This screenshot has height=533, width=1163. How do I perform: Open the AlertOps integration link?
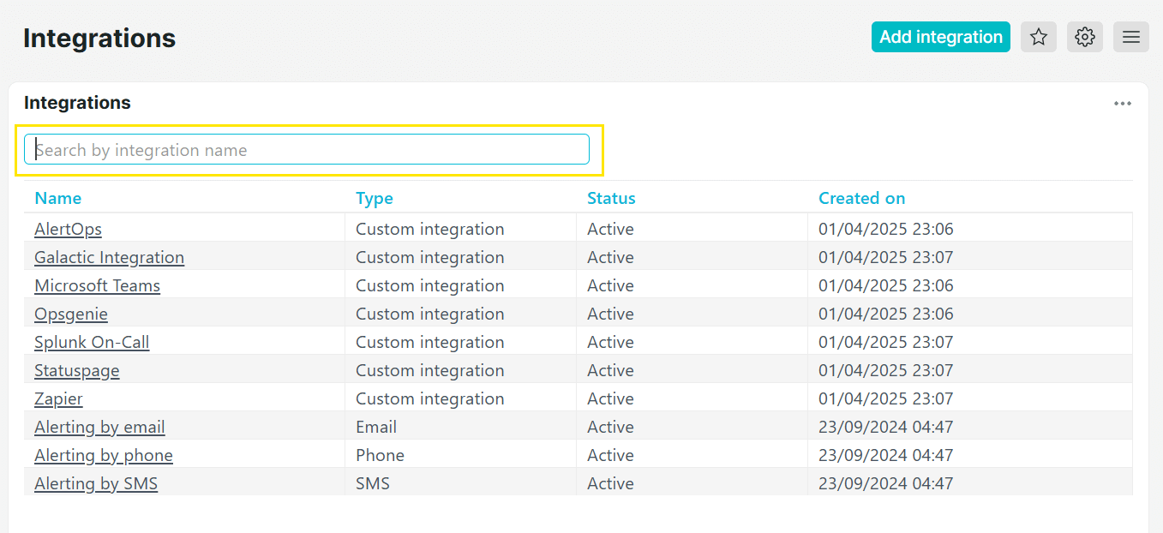68,229
